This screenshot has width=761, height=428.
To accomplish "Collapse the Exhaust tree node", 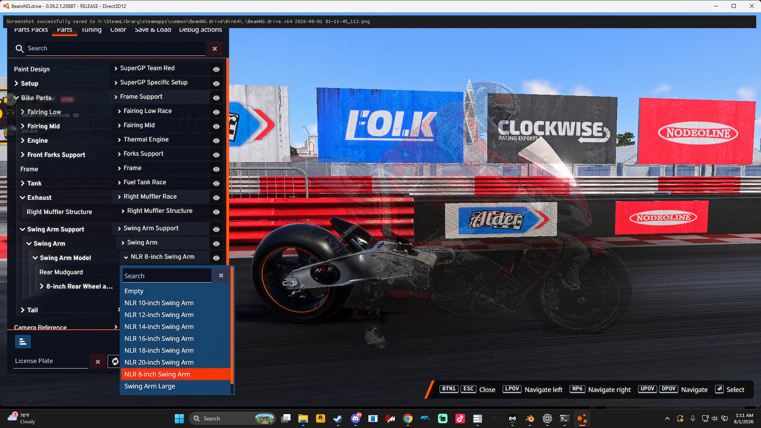I will click(x=23, y=197).
